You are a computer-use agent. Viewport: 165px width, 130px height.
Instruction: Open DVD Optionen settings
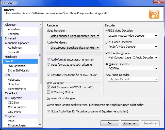(20, 66)
